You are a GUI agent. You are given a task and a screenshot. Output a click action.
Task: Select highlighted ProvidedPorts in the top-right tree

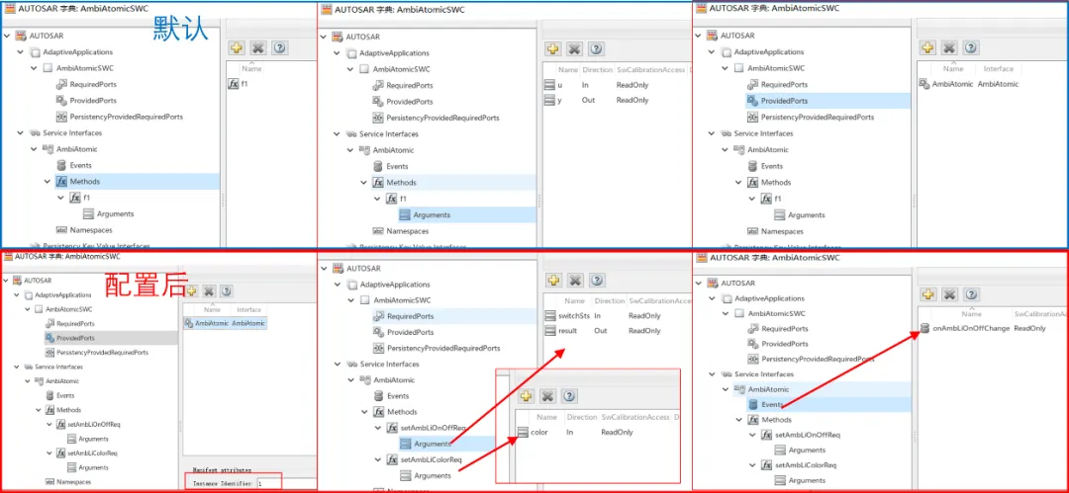coord(784,101)
